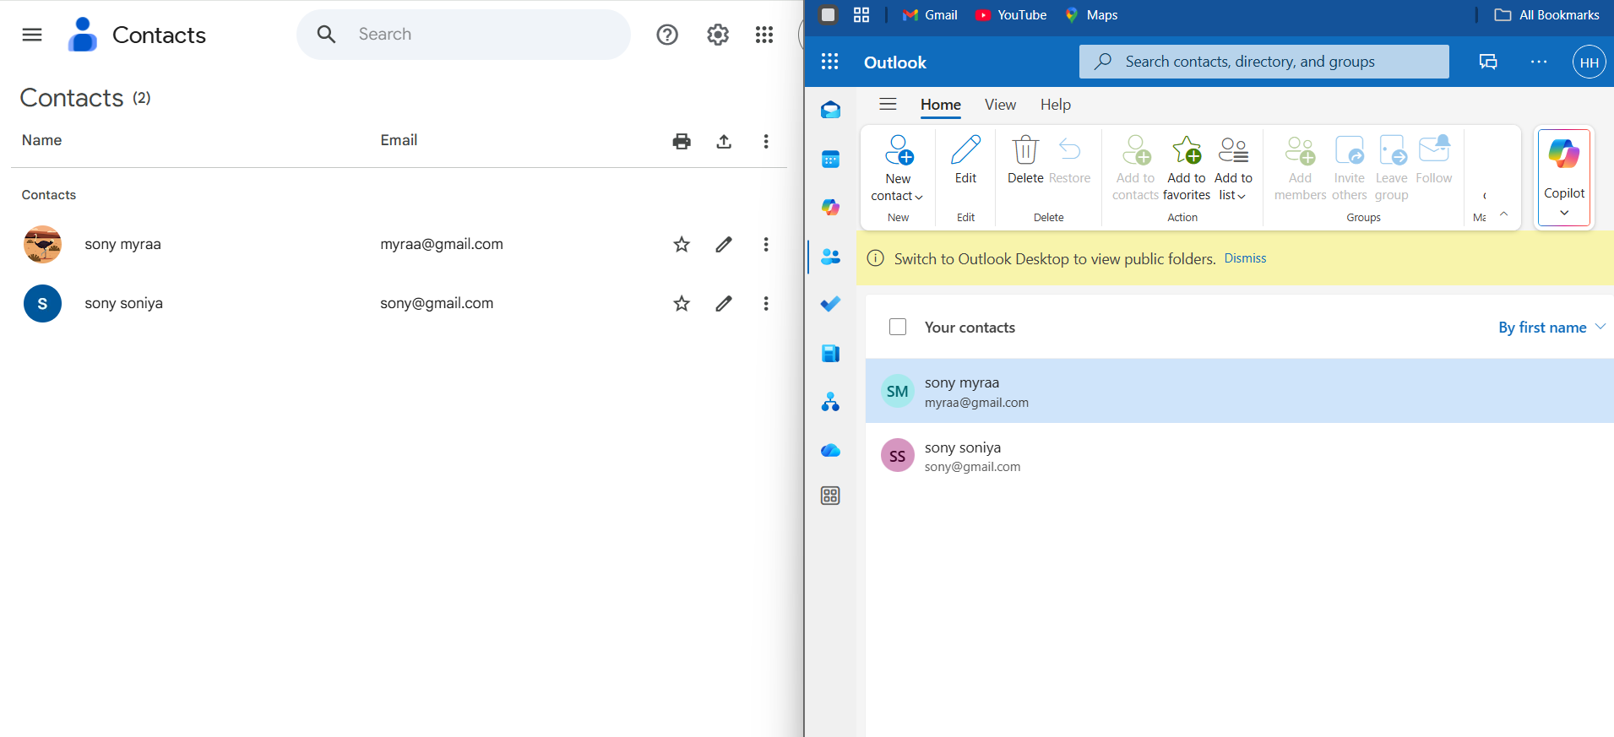Open Outlook app launcher waffle icon
Image resolution: width=1614 pixels, height=737 pixels.
click(x=830, y=62)
